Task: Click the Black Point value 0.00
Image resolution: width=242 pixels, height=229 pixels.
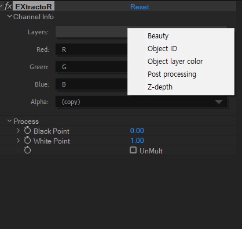Action: click(137, 131)
